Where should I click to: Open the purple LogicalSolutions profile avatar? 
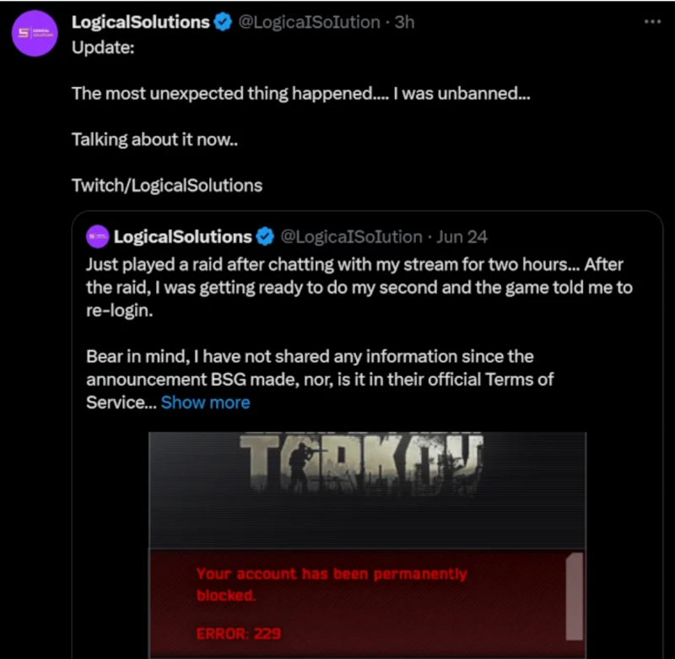click(x=35, y=34)
